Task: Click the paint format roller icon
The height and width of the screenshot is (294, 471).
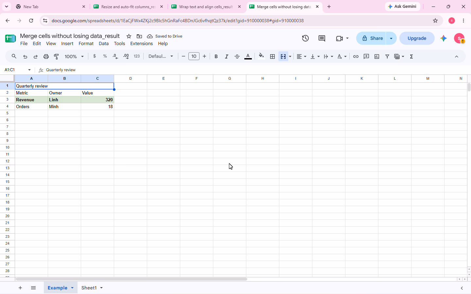Action: point(57,57)
